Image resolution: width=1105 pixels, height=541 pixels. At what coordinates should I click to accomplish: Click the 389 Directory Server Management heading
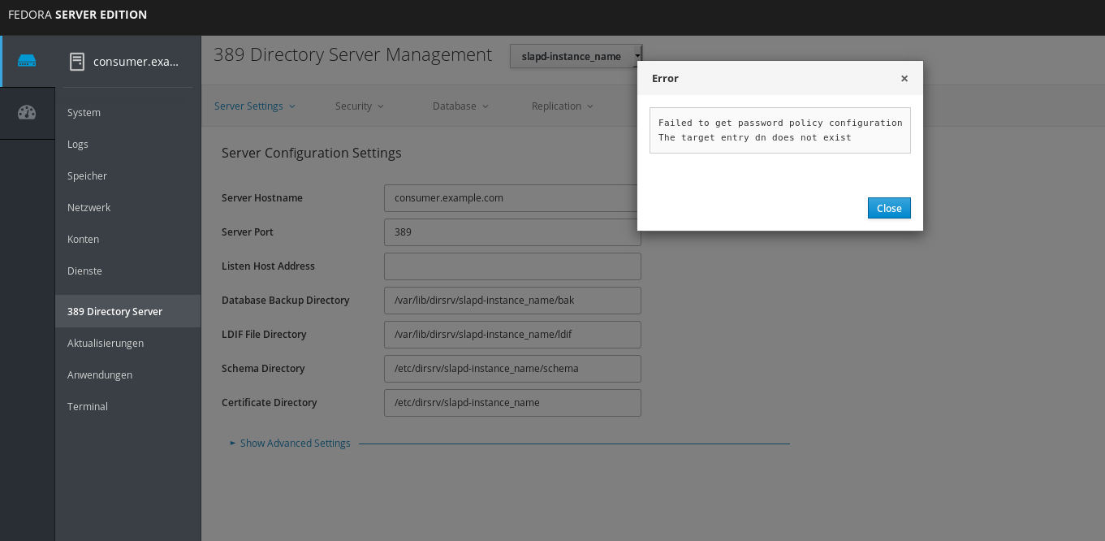(x=352, y=55)
